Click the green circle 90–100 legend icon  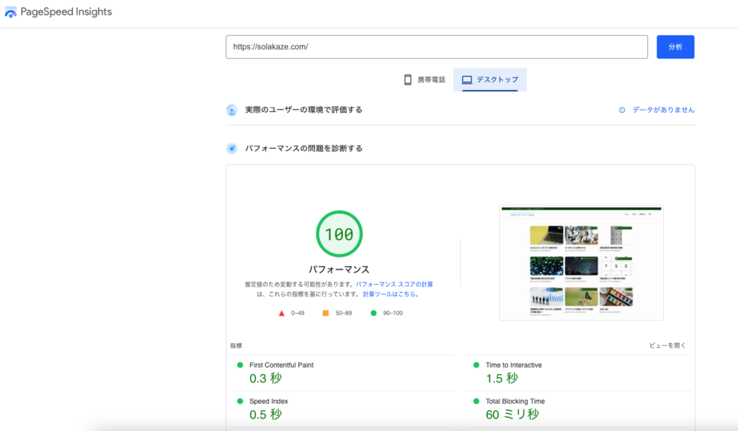(373, 313)
